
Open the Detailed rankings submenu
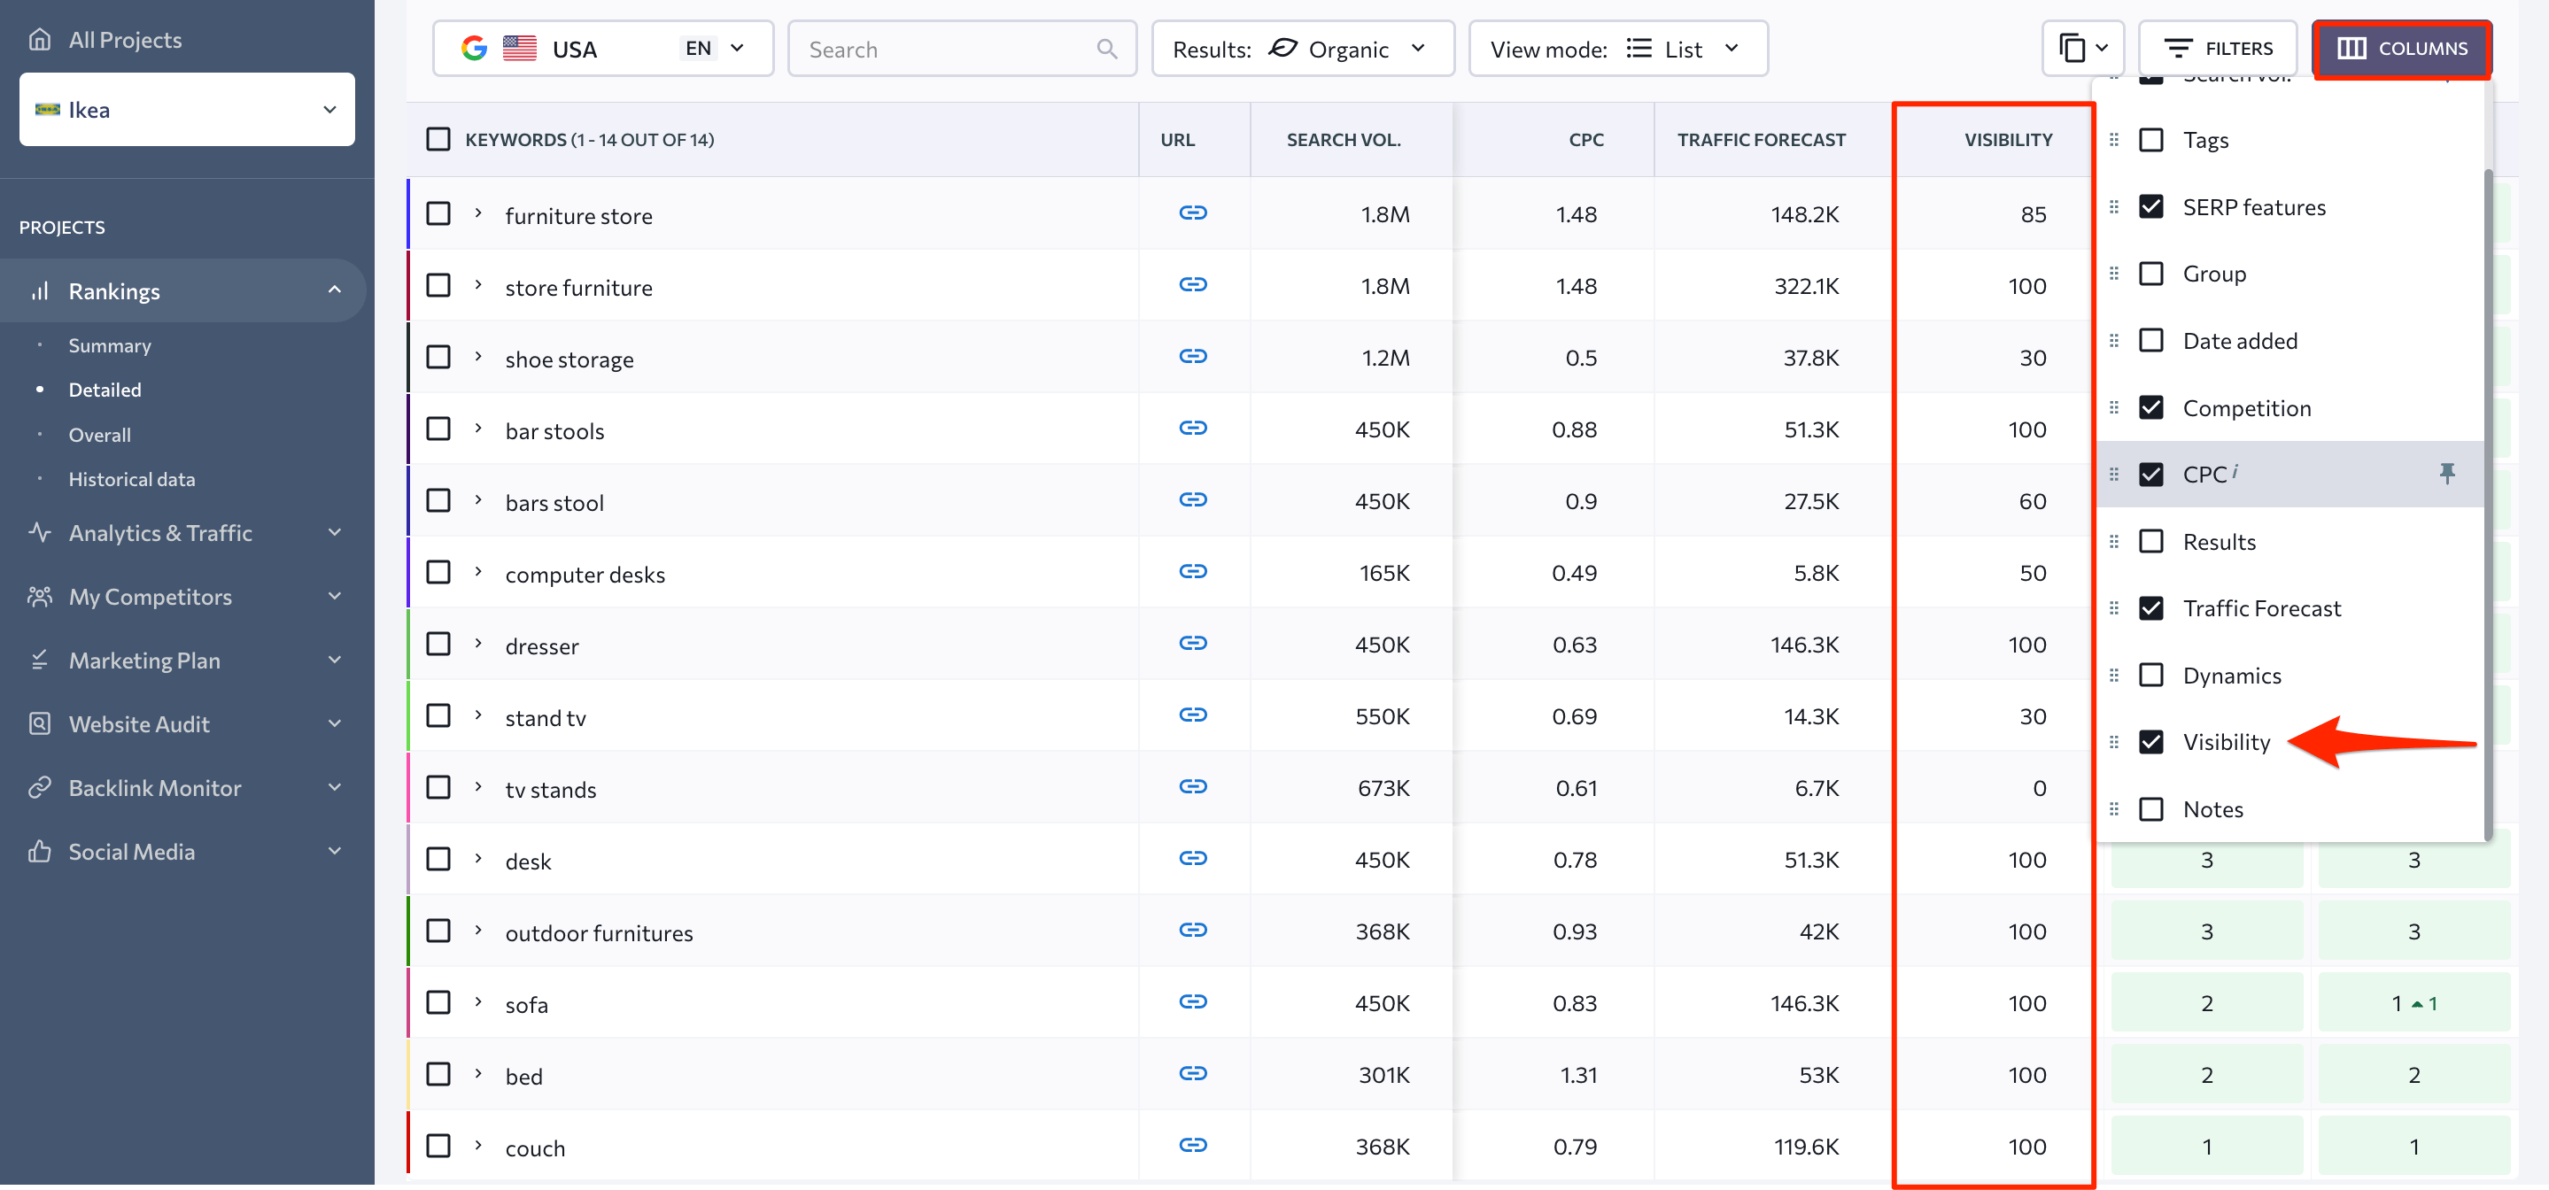(x=103, y=389)
